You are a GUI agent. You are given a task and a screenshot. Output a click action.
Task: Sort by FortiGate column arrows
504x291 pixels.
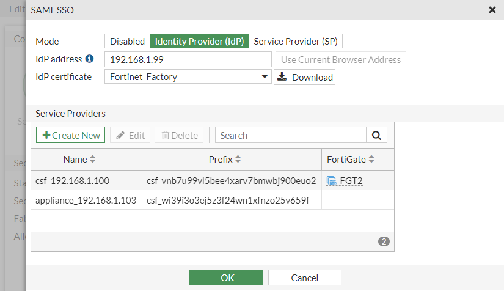tap(371, 160)
